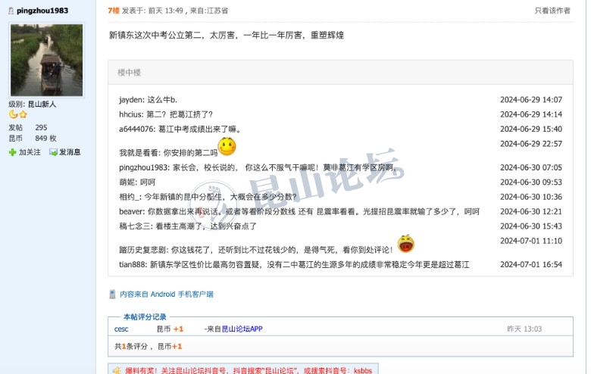Screen dimensions: 591x374
Task: Open commenter tian888's profile
Action: click(x=132, y=264)
